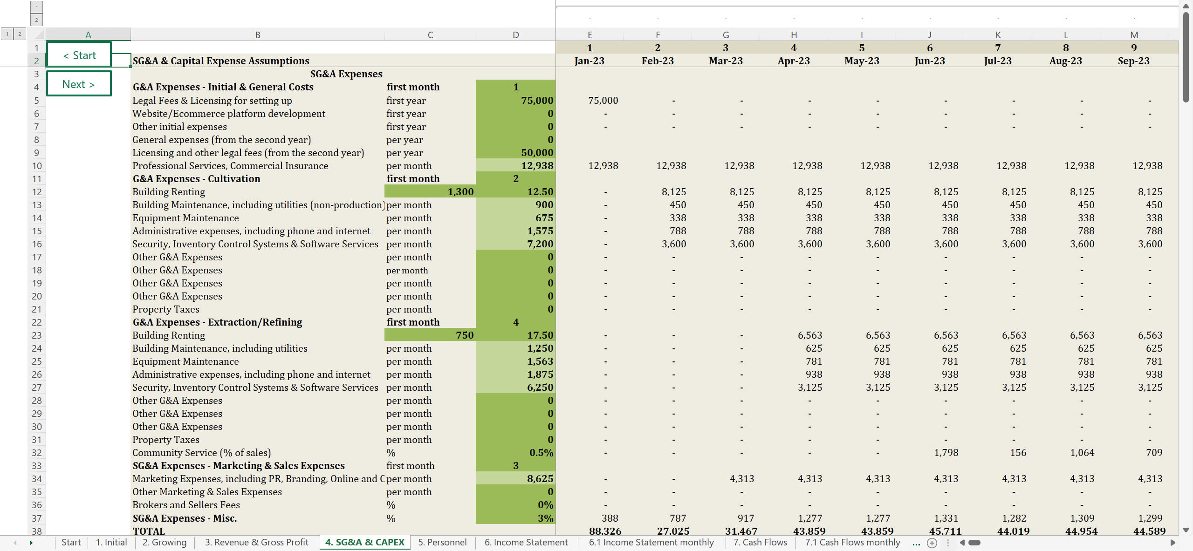Add a new sheet with plus icon
Image resolution: width=1193 pixels, height=551 pixels.
(x=932, y=543)
